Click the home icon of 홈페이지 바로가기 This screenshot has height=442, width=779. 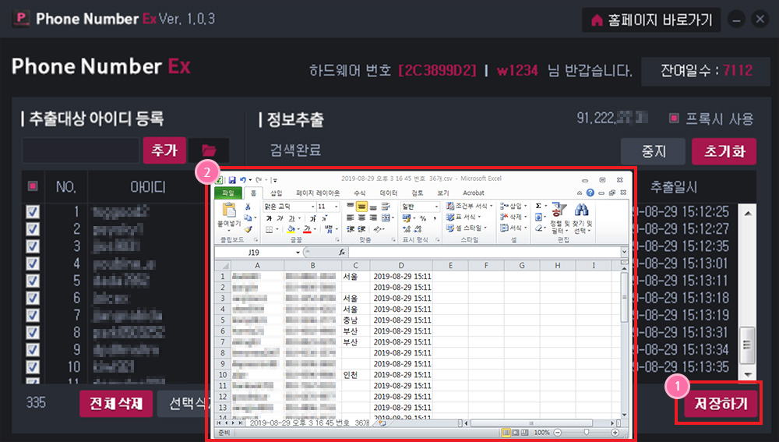click(597, 20)
